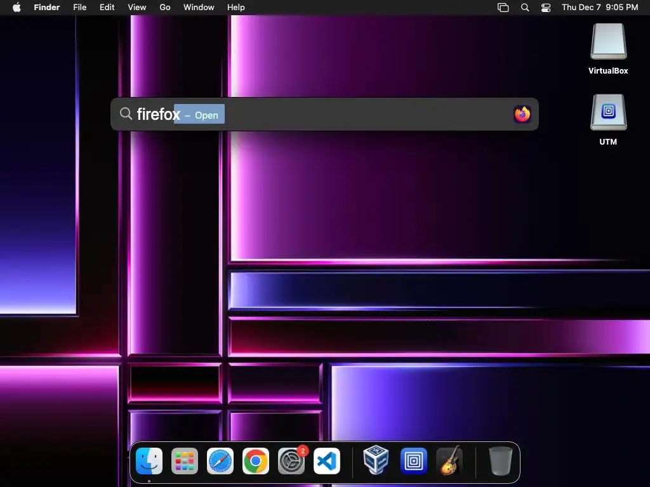This screenshot has height=487, width=650.
Task: Click the VirtualBox desktop label
Action: coord(608,71)
